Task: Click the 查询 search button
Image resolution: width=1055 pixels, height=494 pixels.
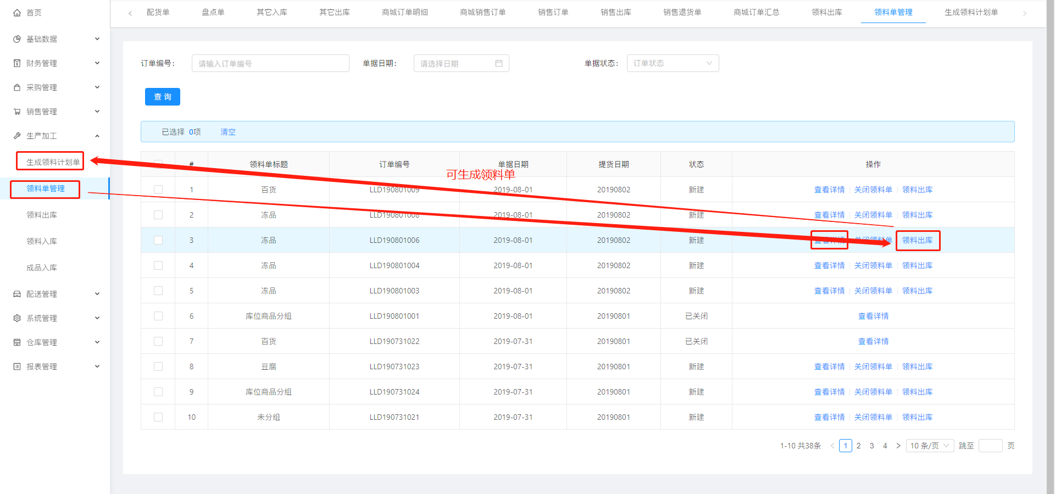Action: [163, 97]
